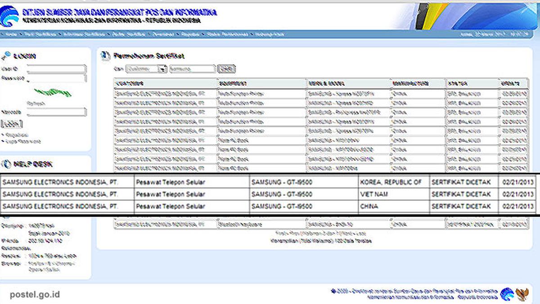
Task: Click the key icon beside Login heading
Action: coord(6,56)
